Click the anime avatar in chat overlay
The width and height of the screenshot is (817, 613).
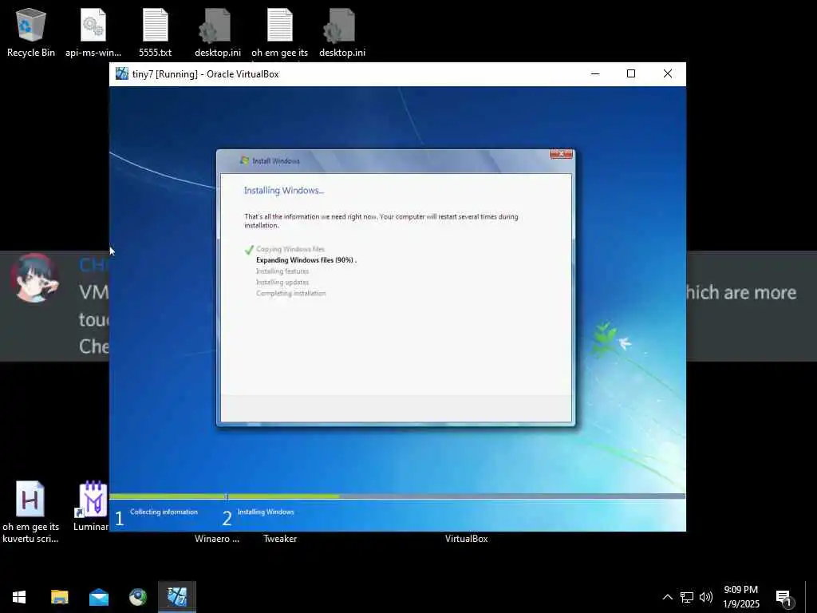click(34, 279)
